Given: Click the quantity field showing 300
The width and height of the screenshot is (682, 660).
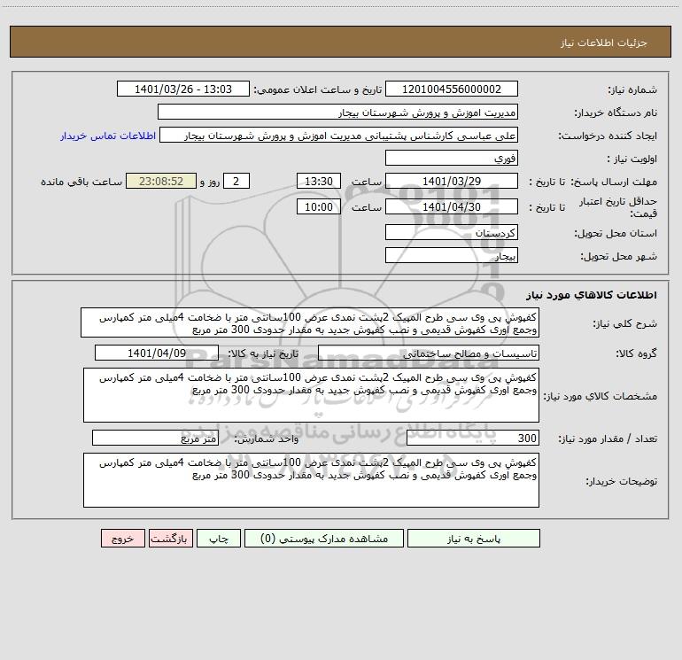Looking at the screenshot, I should (x=473, y=438).
